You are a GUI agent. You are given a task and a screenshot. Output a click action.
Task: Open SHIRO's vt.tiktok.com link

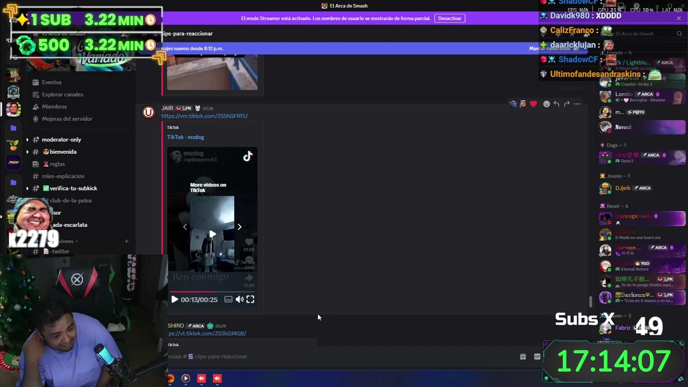click(x=207, y=333)
